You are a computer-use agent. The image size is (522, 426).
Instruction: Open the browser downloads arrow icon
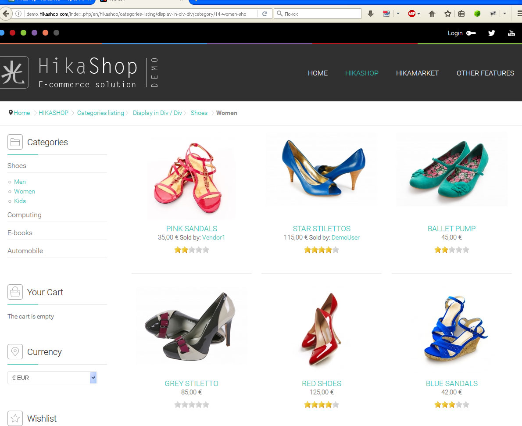click(x=371, y=14)
